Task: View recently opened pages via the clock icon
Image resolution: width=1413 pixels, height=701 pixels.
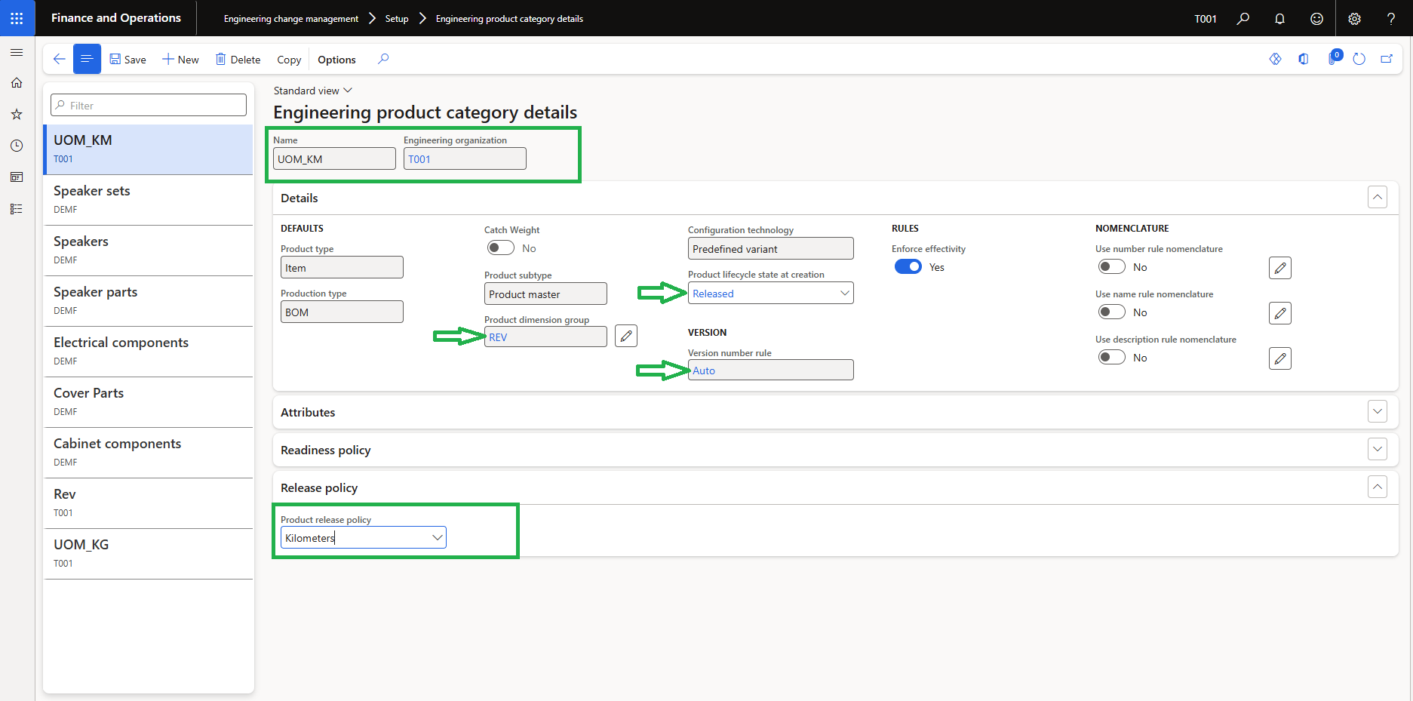Action: (17, 146)
